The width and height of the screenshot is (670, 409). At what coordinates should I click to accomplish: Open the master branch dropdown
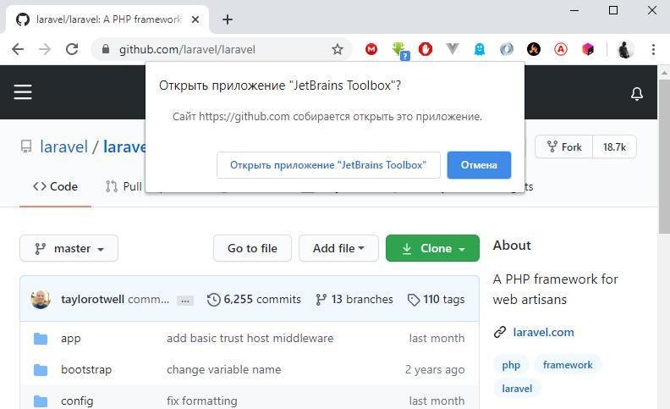coord(69,248)
